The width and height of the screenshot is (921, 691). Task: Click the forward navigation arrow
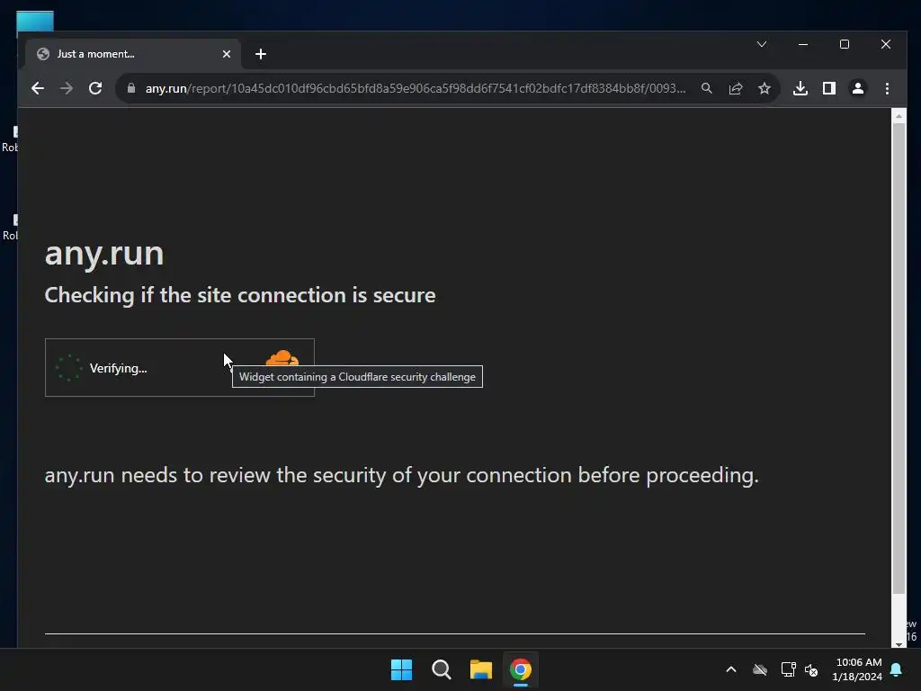[x=67, y=88]
